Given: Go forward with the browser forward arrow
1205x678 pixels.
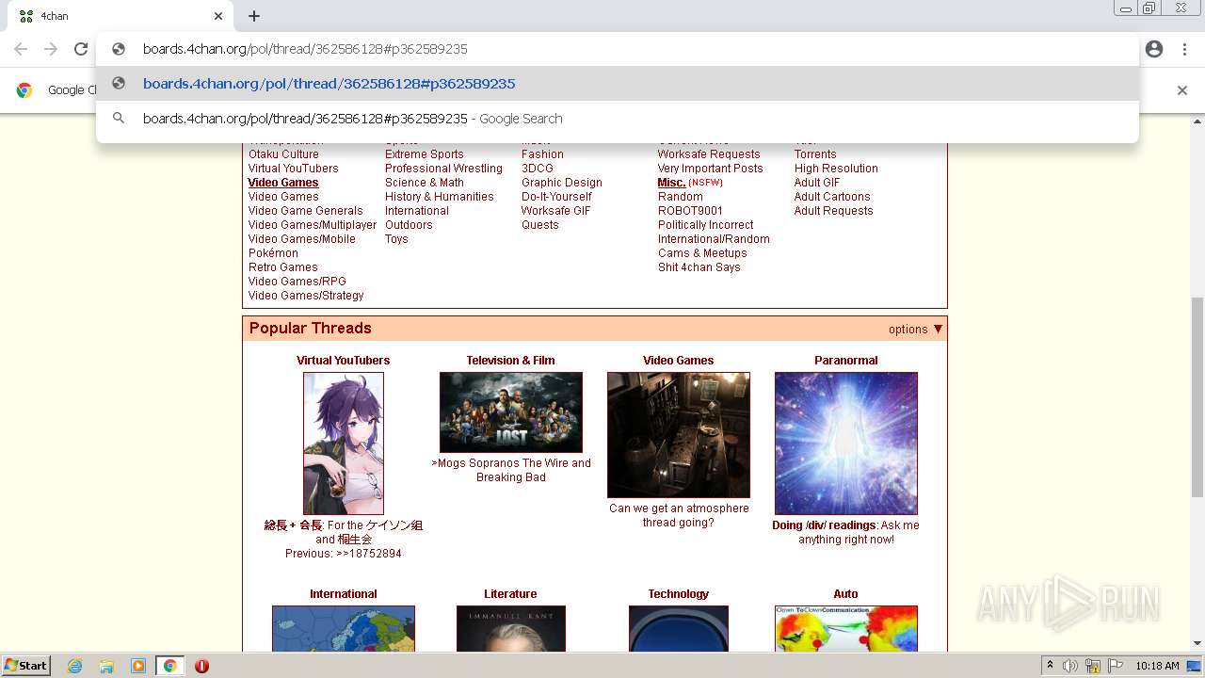Looking at the screenshot, I should pyautogui.click(x=51, y=49).
